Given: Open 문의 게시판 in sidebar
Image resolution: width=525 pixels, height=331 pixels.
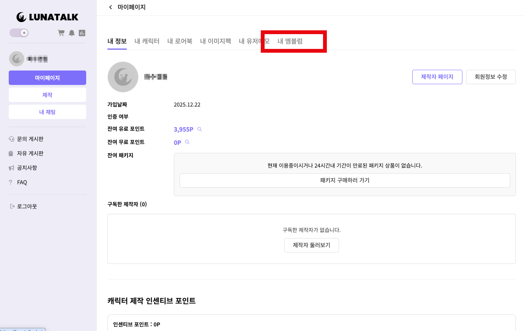Looking at the screenshot, I should pyautogui.click(x=30, y=139).
